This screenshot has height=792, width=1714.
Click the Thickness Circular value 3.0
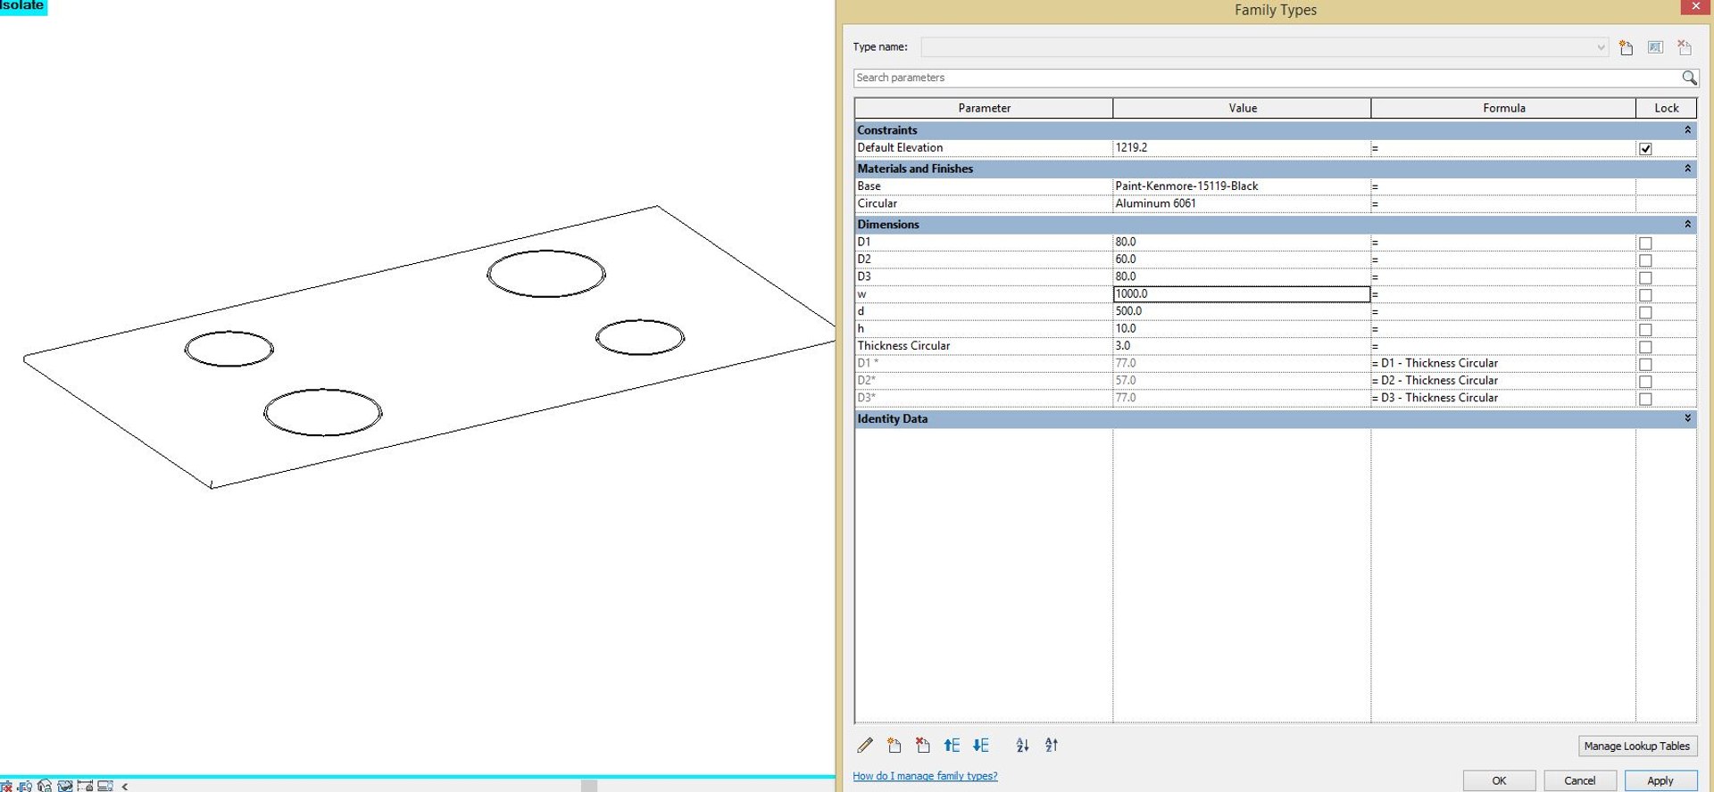[x=1123, y=346]
